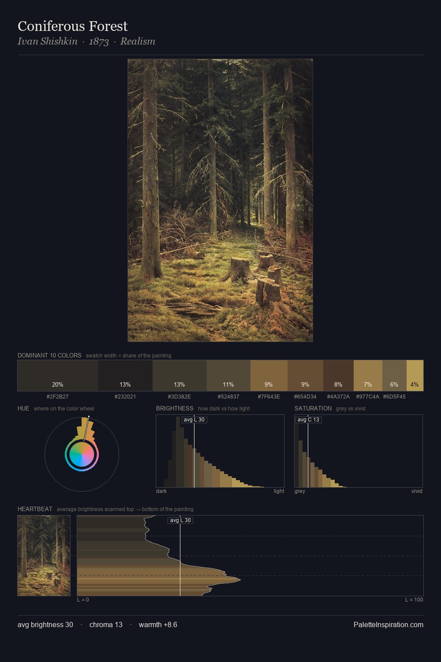Image resolution: width=441 pixels, height=662 pixels.
Task: Click the 'Coniferous Forest' title
Action: pyautogui.click(x=73, y=26)
